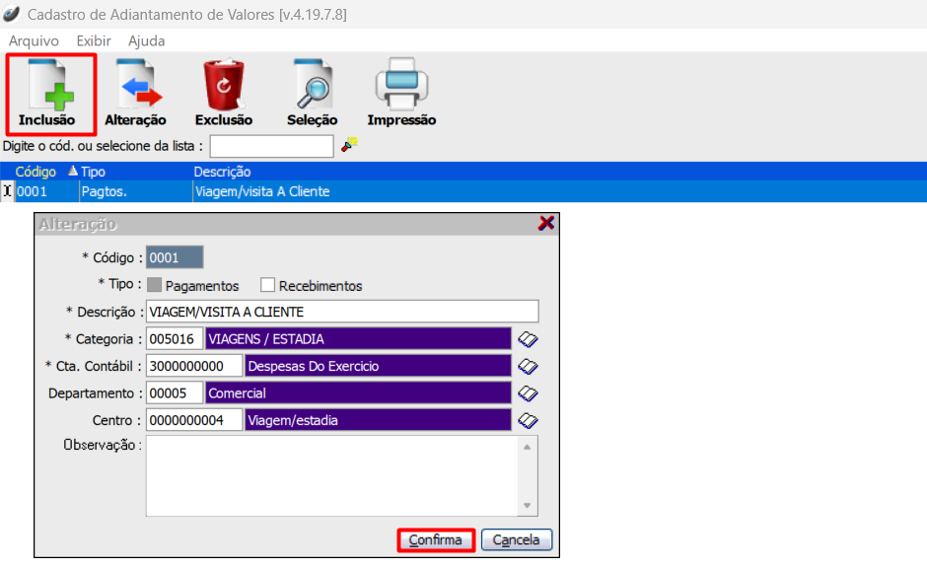
Task: Open Categoria lookup book icon
Action: pos(529,339)
